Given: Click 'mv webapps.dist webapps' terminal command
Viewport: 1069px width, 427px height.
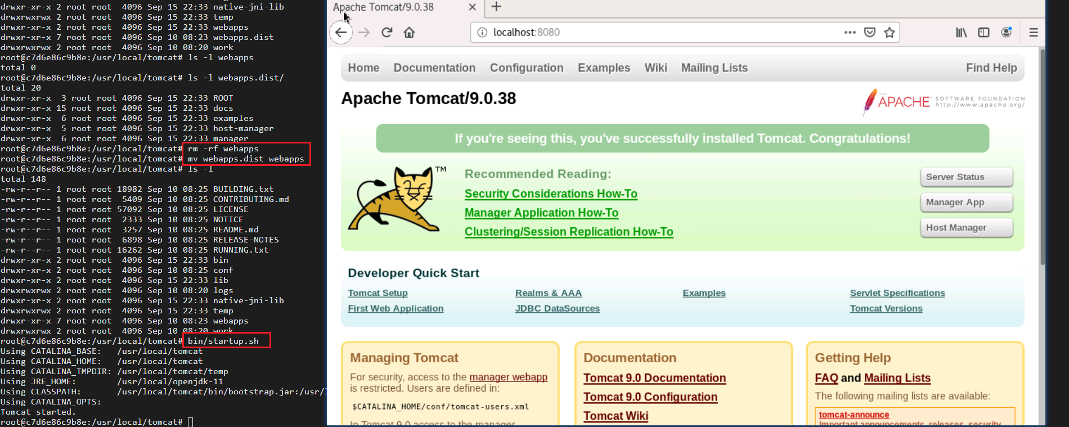Looking at the screenshot, I should 246,159.
